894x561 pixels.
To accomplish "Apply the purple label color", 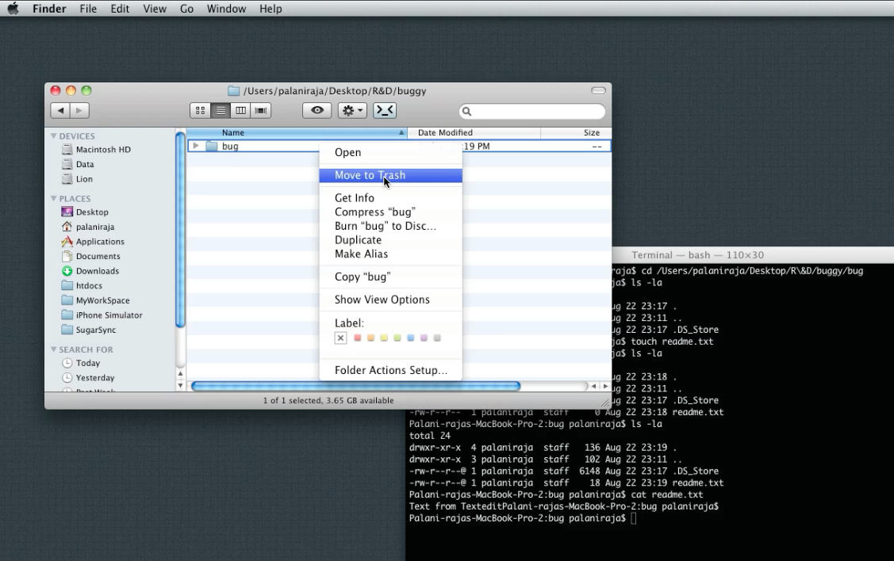I will [x=424, y=338].
